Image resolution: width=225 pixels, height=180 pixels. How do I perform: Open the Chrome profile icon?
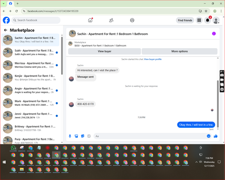tap(215, 11)
